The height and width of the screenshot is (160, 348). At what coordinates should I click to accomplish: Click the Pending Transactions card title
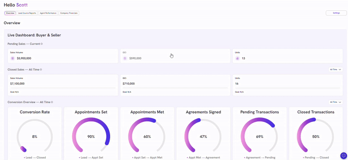click(x=259, y=112)
